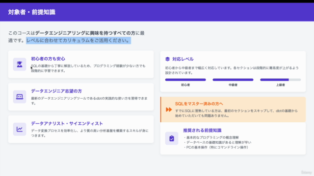Click the 中級者 level progress bar
This screenshot has width=314, height=176.
pyautogui.click(x=233, y=80)
